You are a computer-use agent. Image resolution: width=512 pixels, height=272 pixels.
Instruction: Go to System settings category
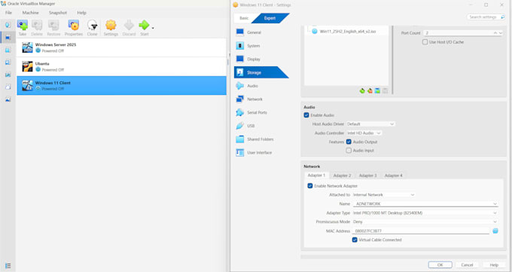point(254,46)
